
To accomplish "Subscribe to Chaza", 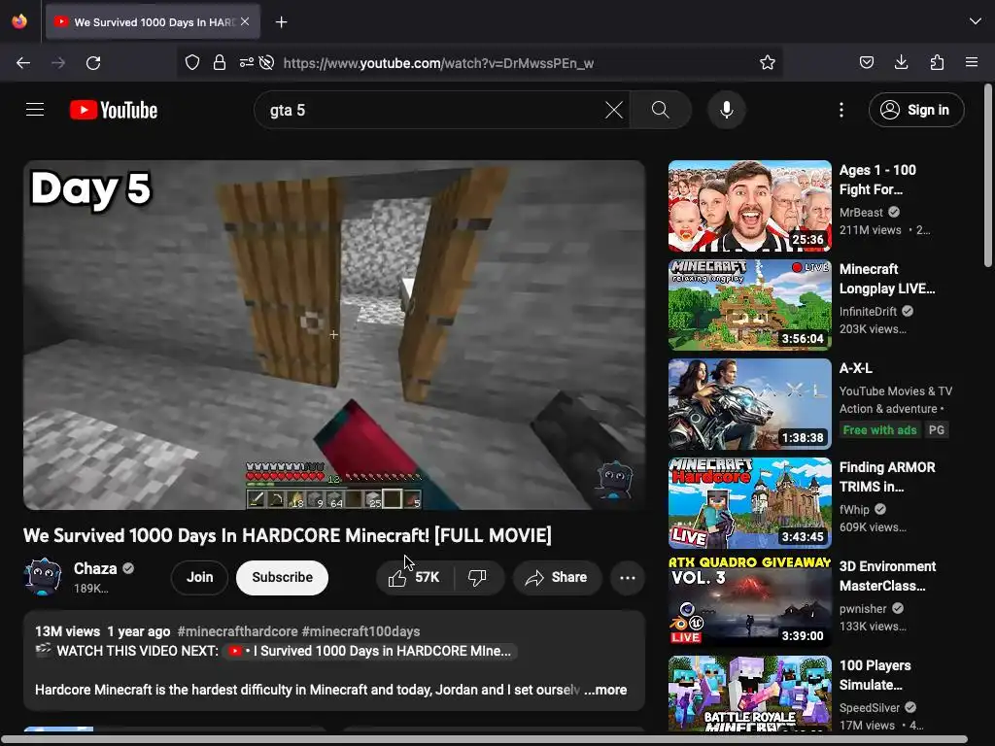I will (x=283, y=577).
